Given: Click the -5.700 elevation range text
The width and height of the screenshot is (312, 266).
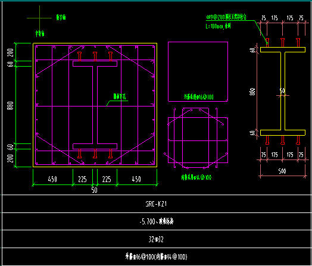Looking at the screenshot, I should 157,221.
